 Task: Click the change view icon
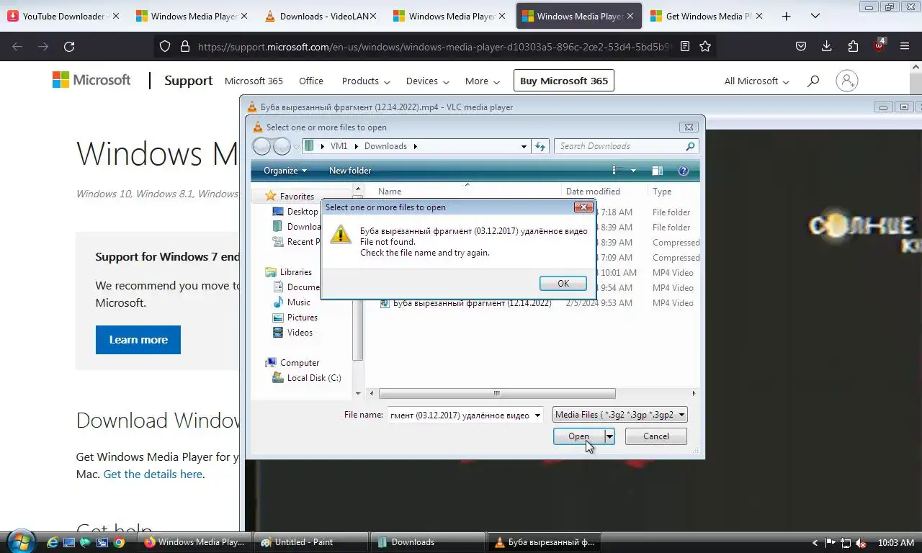point(617,171)
